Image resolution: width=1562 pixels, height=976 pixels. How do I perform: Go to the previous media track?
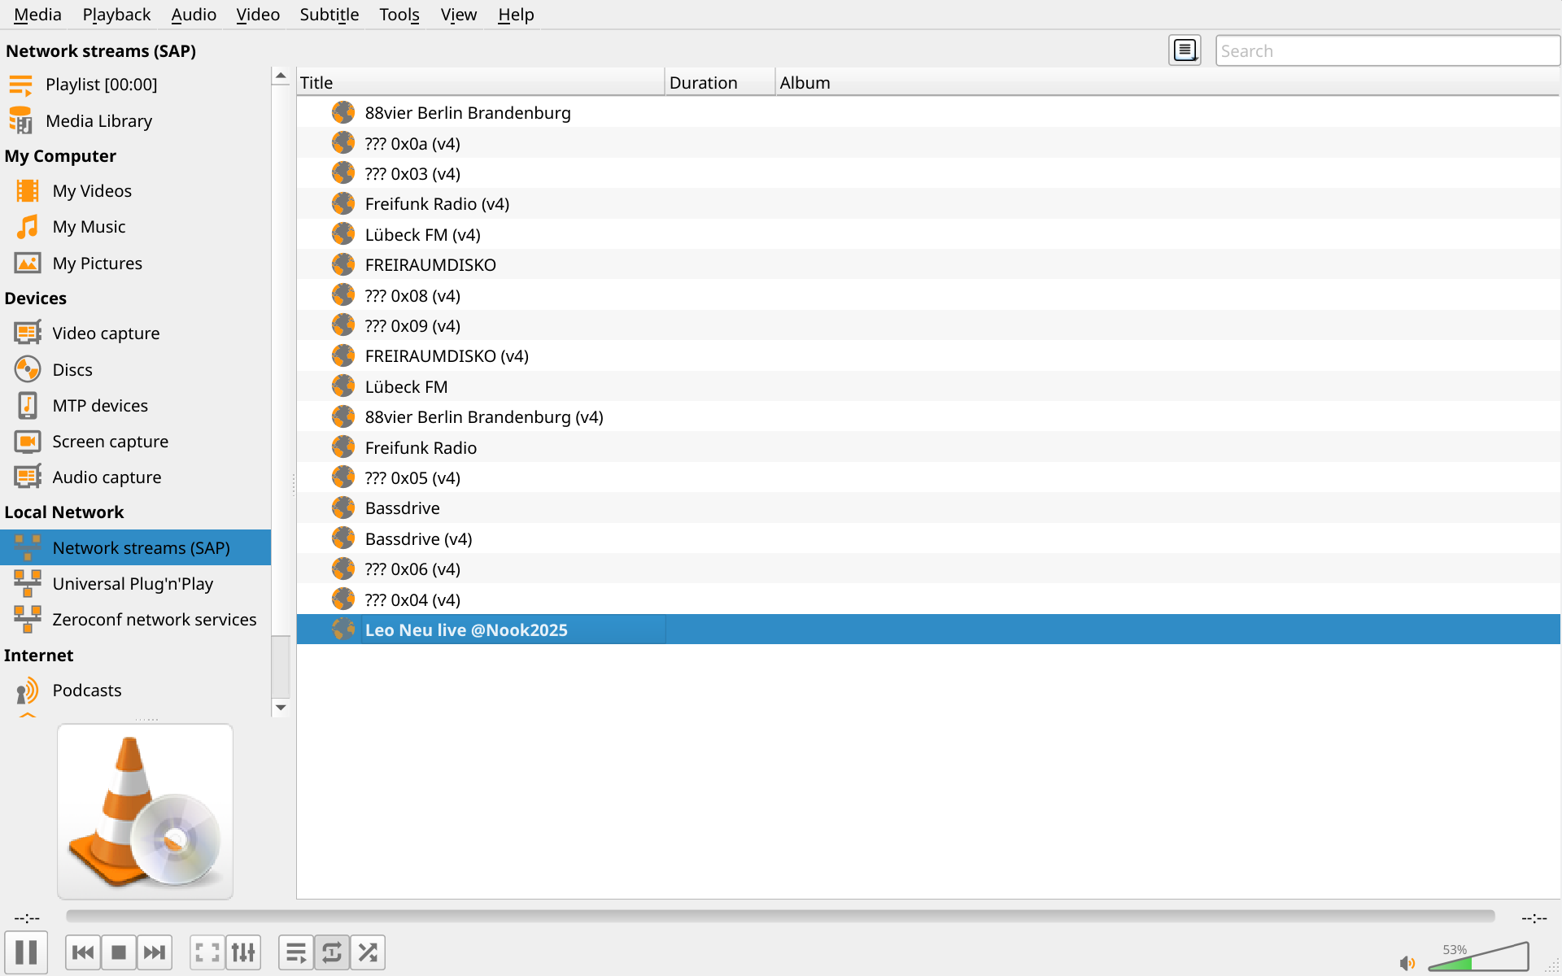[83, 952]
